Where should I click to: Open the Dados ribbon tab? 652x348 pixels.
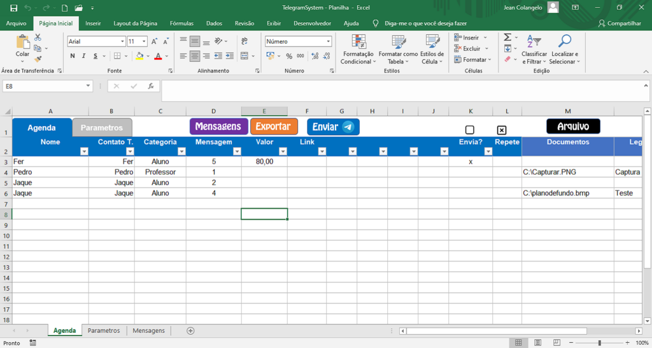pyautogui.click(x=214, y=24)
